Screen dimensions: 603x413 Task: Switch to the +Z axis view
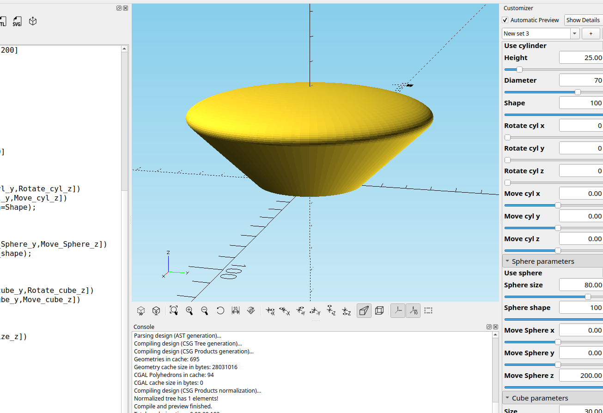tap(331, 310)
